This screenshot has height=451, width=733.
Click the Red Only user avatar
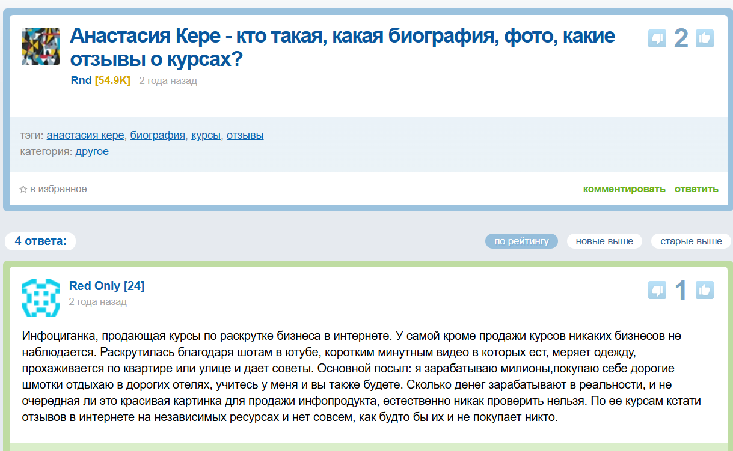tap(41, 298)
